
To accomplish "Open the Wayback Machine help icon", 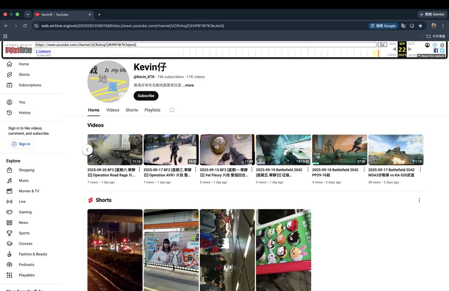I will click(435, 45).
